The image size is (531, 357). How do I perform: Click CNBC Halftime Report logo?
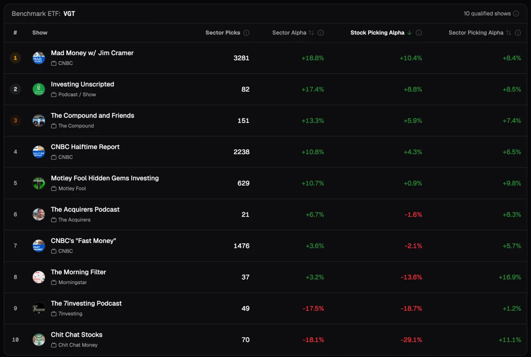click(x=39, y=152)
